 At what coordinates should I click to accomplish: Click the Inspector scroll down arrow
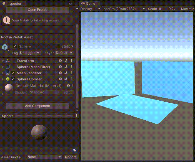pyautogui.click(x=77, y=110)
